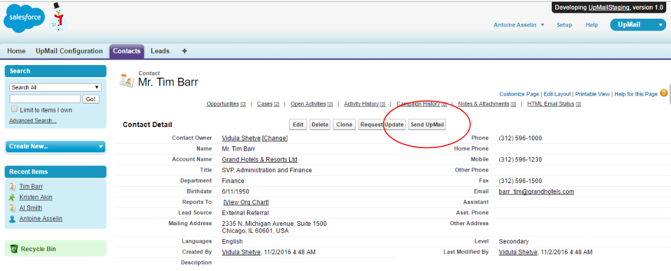Add a new tab with the plus icon

(x=184, y=51)
